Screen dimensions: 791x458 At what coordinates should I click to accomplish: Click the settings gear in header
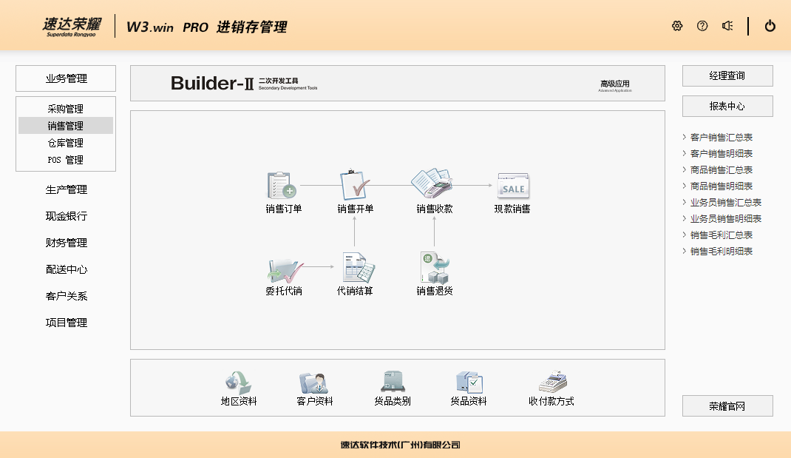click(x=677, y=26)
